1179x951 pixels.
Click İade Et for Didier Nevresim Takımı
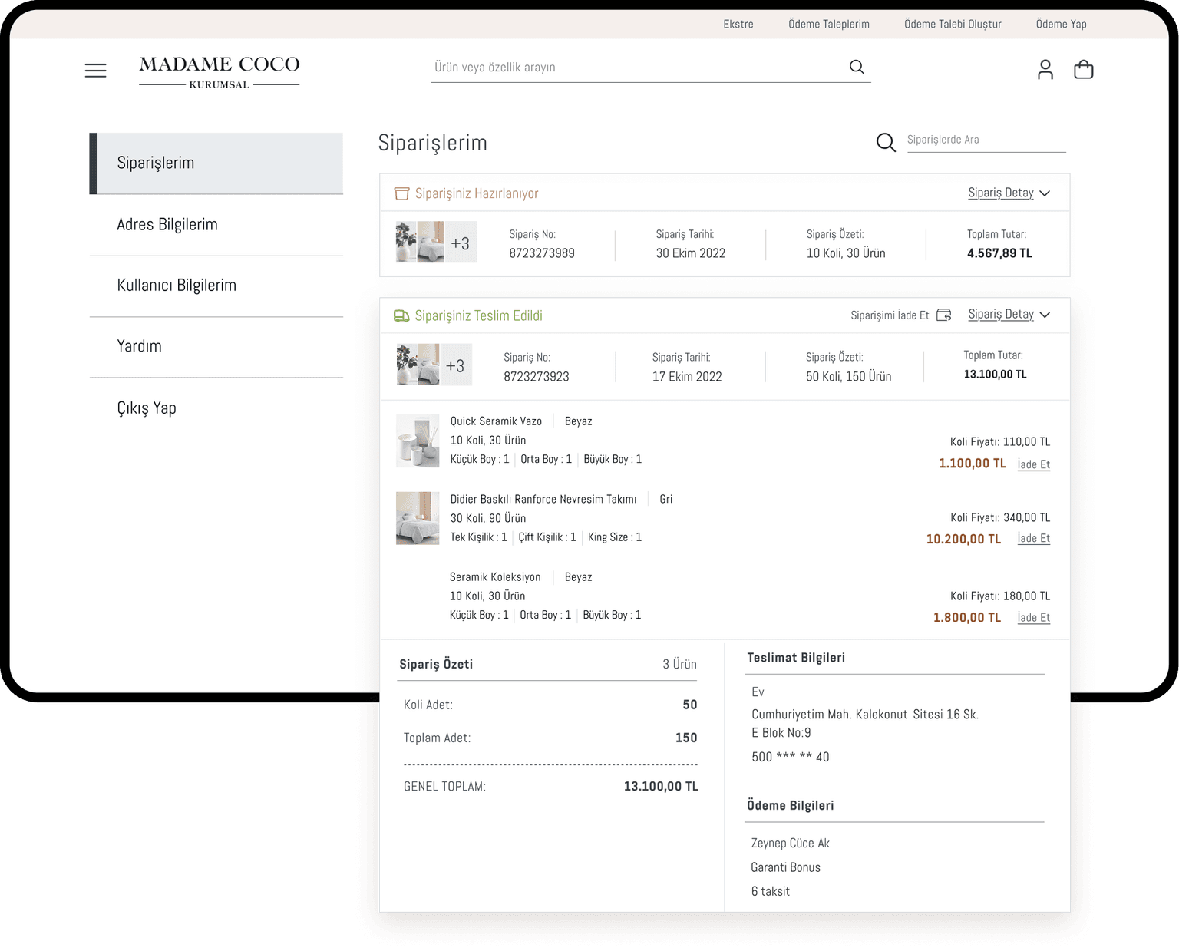[1033, 539]
